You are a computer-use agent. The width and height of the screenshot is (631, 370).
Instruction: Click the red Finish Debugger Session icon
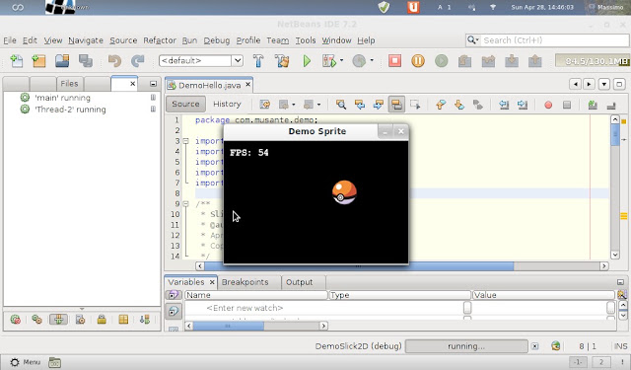point(394,61)
